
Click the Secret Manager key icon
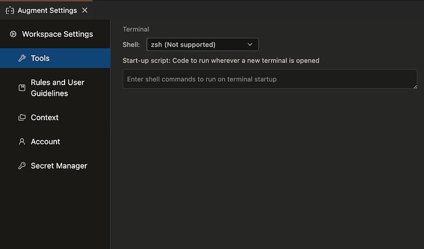[22, 166]
